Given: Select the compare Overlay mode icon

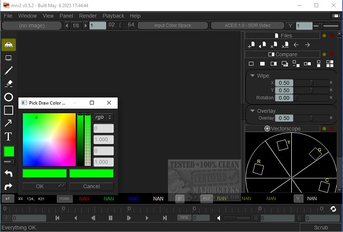Looking at the screenshot, I should (x=284, y=64).
